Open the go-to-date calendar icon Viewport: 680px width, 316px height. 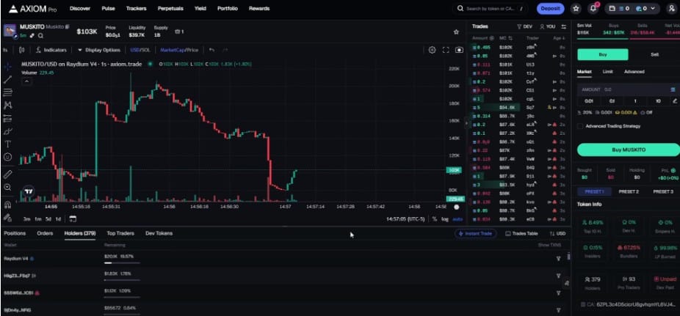coord(73,218)
